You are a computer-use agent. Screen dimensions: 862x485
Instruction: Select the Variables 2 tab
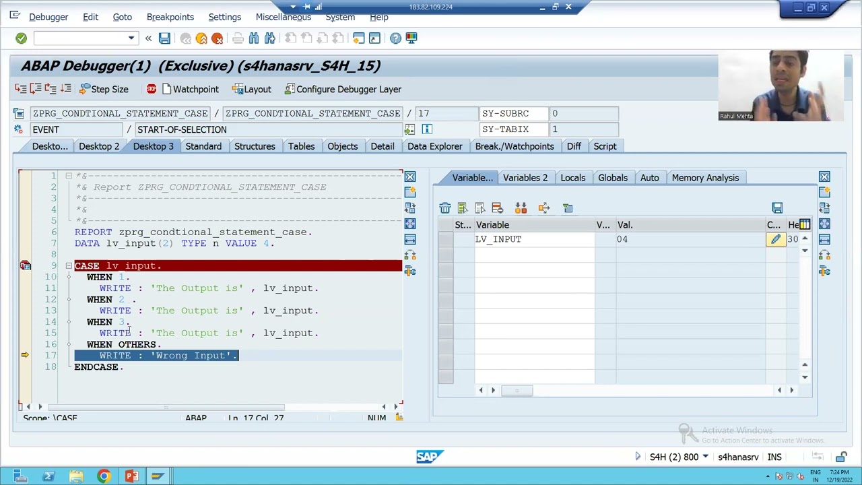pyautogui.click(x=525, y=178)
